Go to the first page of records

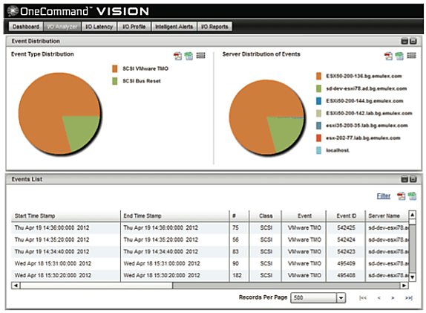click(x=363, y=298)
